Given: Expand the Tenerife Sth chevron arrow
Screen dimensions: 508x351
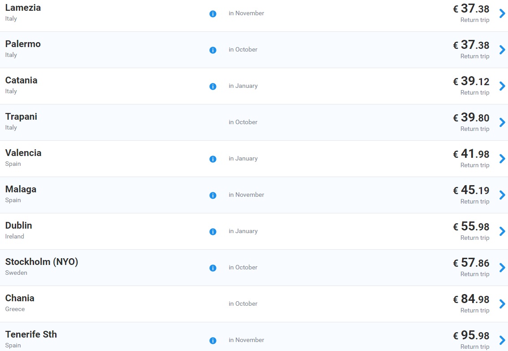Looking at the screenshot, I should [502, 340].
